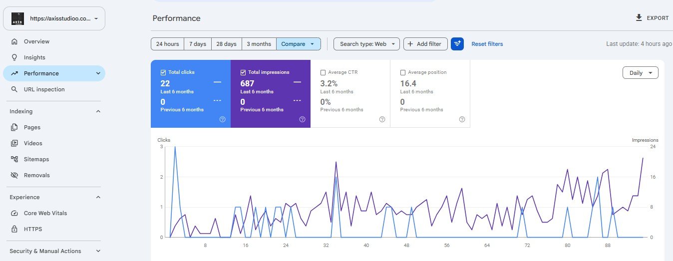Click help icon on Average CTR card
Viewport: 673px width, 261px height.
382,119
